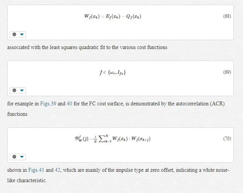
Task: Select the W_f(x_k) residual equation formula
Action: coord(113,16)
